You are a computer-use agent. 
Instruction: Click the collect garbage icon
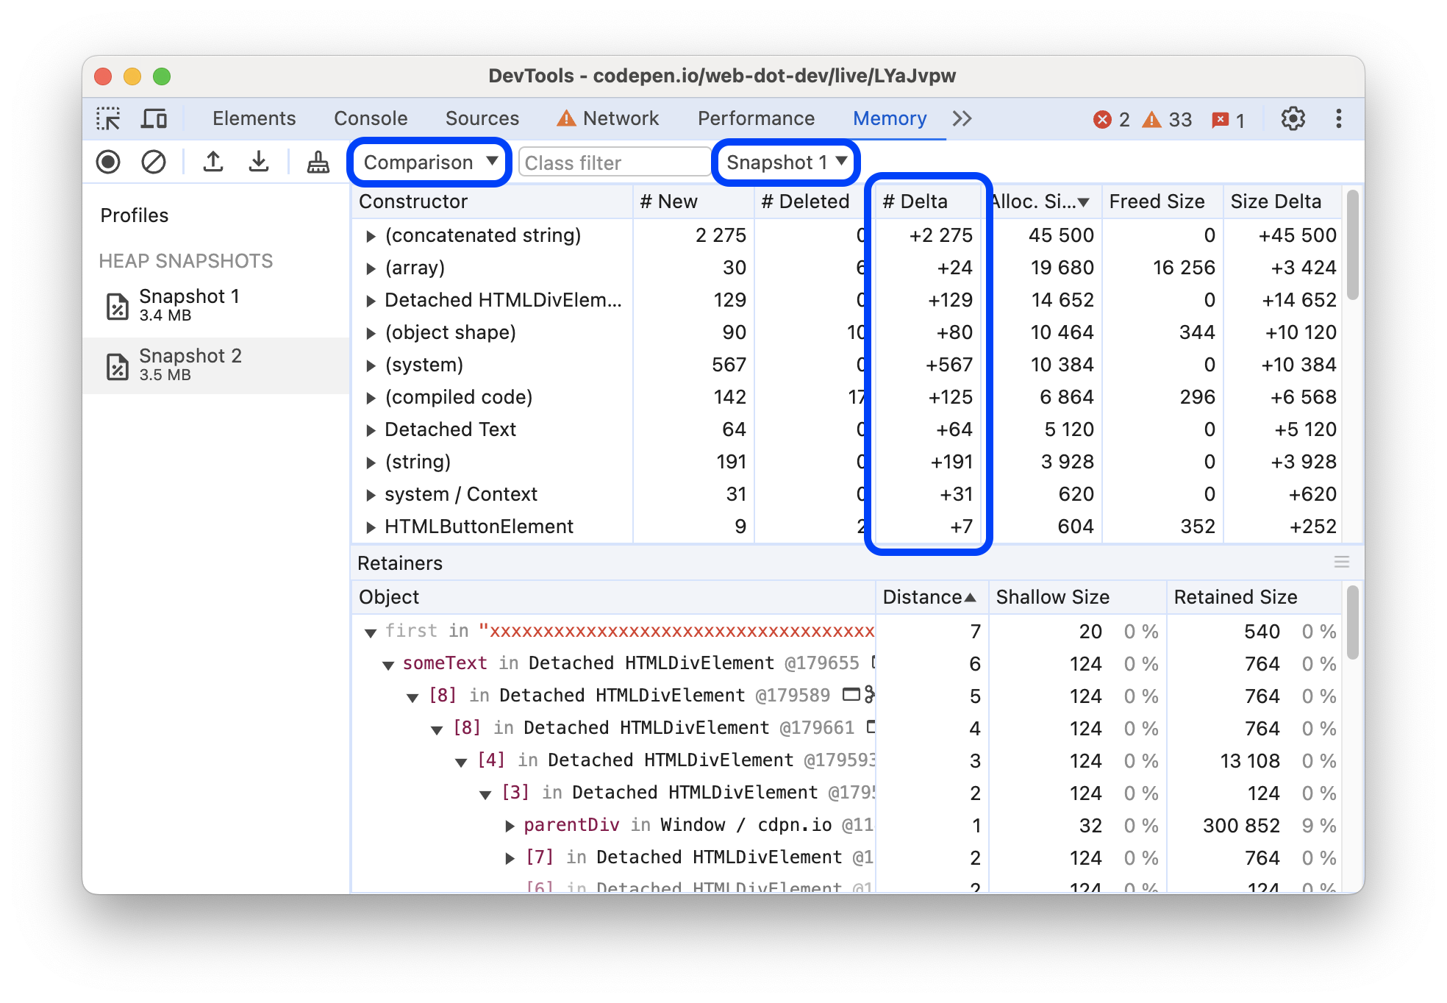(315, 163)
